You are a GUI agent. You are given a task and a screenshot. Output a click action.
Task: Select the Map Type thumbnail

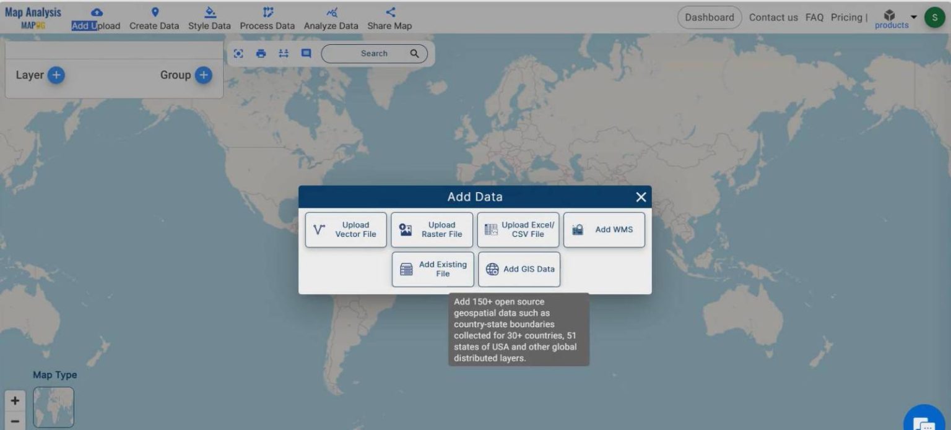(53, 406)
